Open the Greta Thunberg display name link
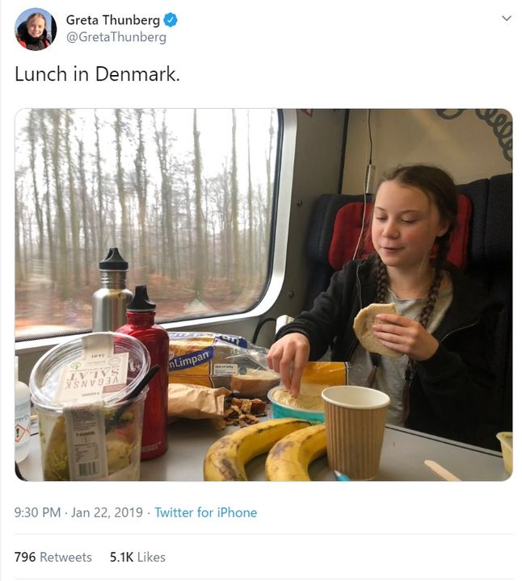 112,20
